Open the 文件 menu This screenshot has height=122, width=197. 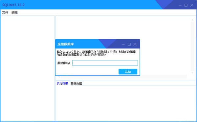[x=5, y=12]
